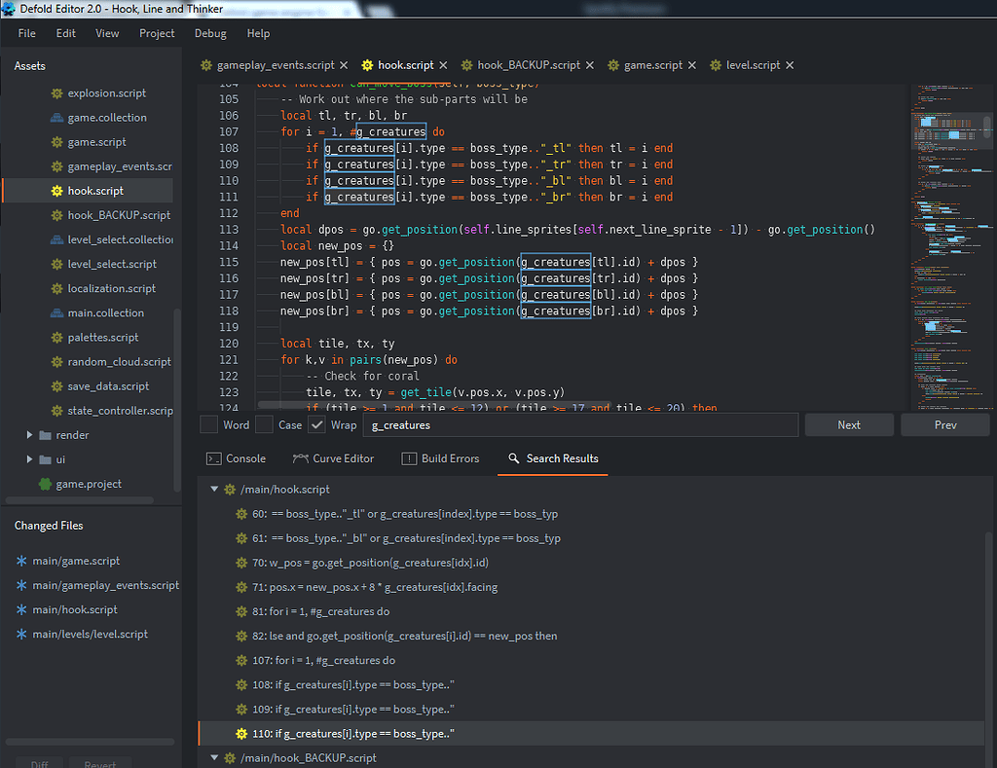Click the Search Results magnifier icon

click(512, 458)
